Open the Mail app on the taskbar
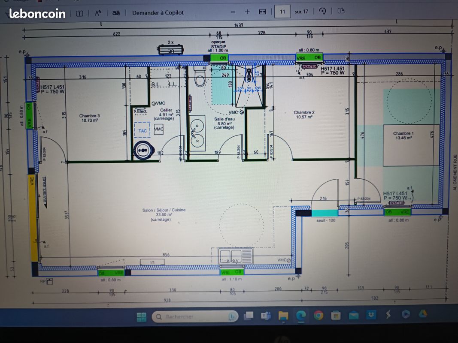The image size is (458, 343). click(x=353, y=315)
